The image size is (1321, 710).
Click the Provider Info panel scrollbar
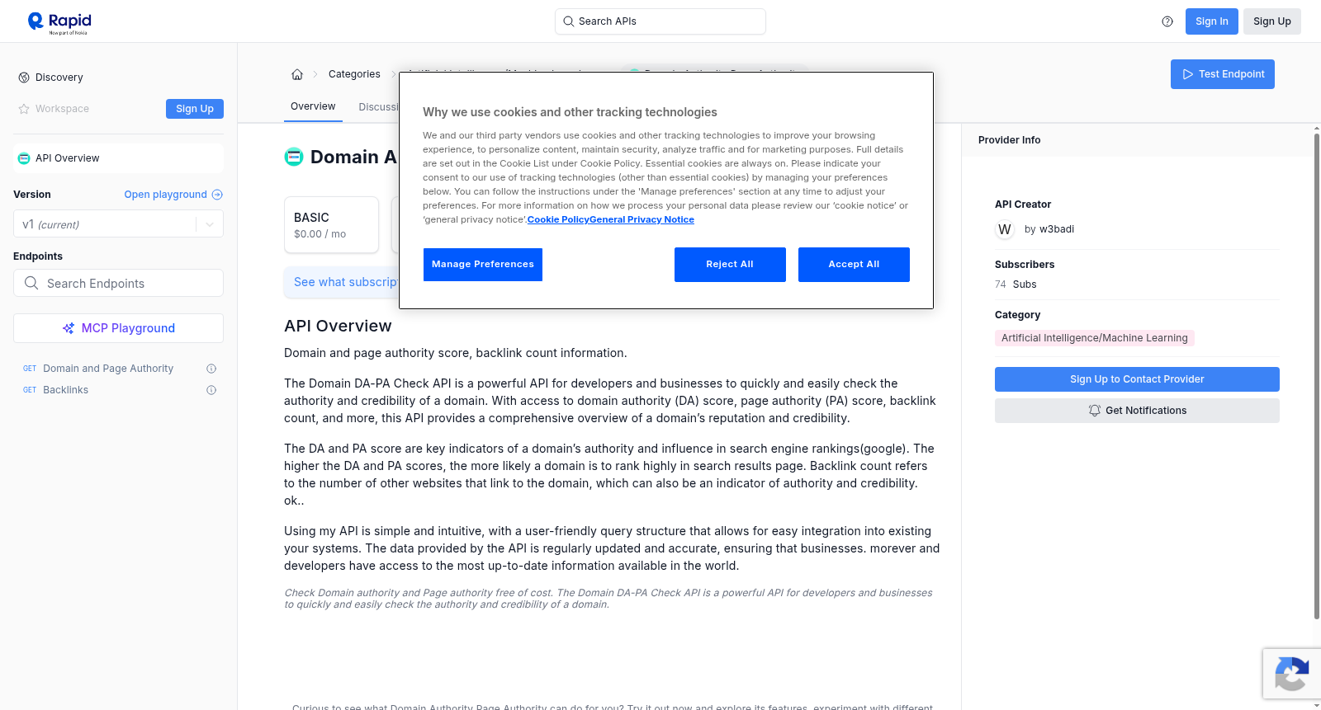click(x=1317, y=375)
